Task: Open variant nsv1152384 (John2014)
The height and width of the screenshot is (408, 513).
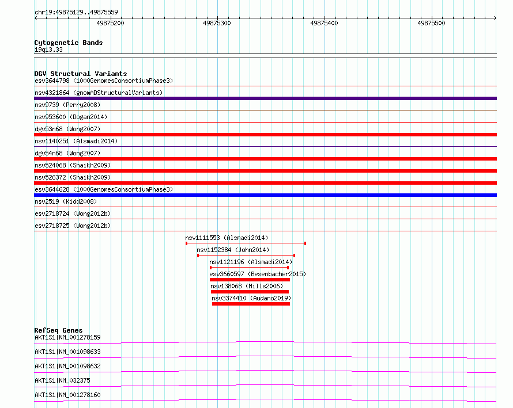Action: pos(233,250)
